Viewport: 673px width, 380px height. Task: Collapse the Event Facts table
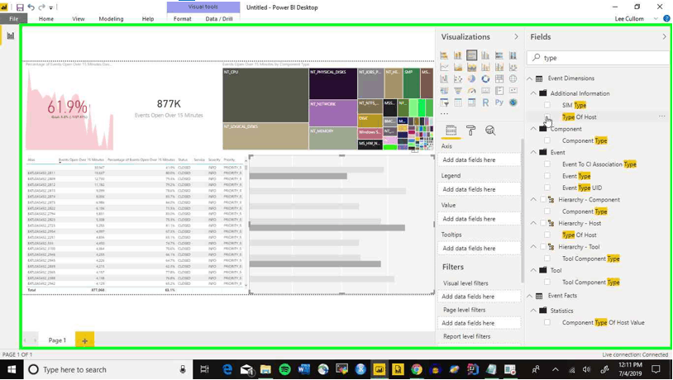pyautogui.click(x=530, y=296)
